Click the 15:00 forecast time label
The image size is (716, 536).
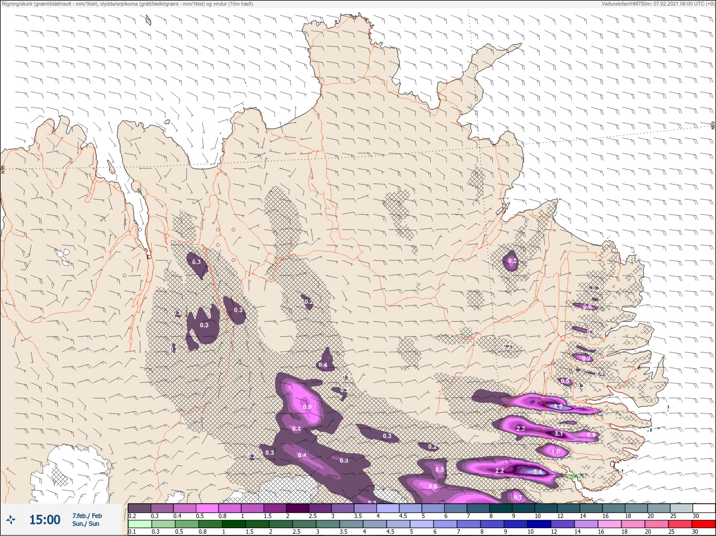click(45, 520)
